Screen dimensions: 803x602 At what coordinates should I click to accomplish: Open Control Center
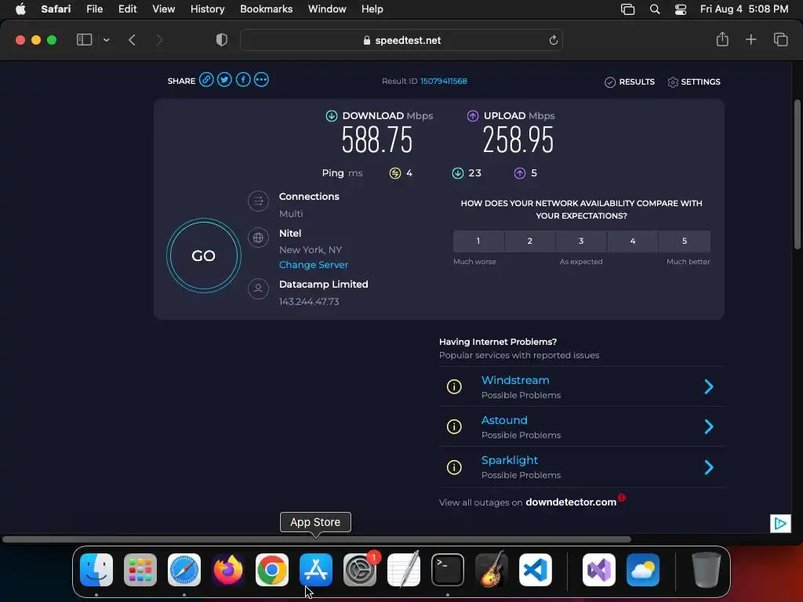tap(680, 9)
